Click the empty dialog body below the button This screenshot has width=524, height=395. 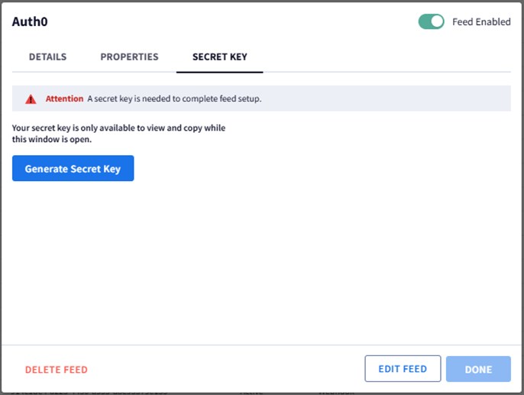[x=262, y=262]
